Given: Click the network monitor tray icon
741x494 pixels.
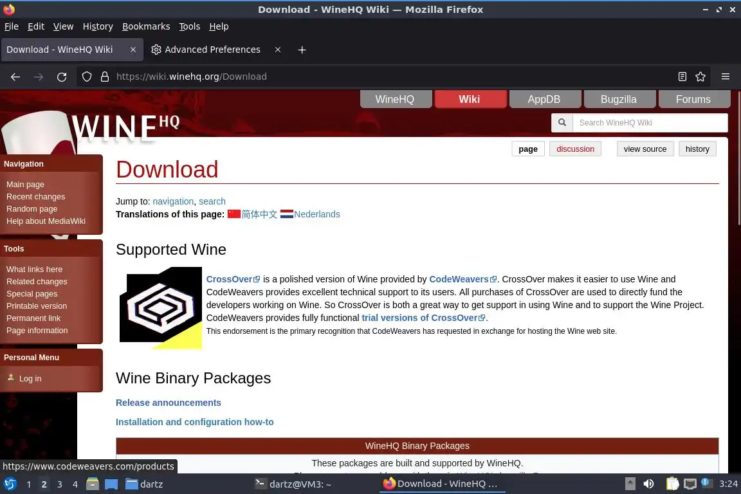Looking at the screenshot, I should coord(690,484).
